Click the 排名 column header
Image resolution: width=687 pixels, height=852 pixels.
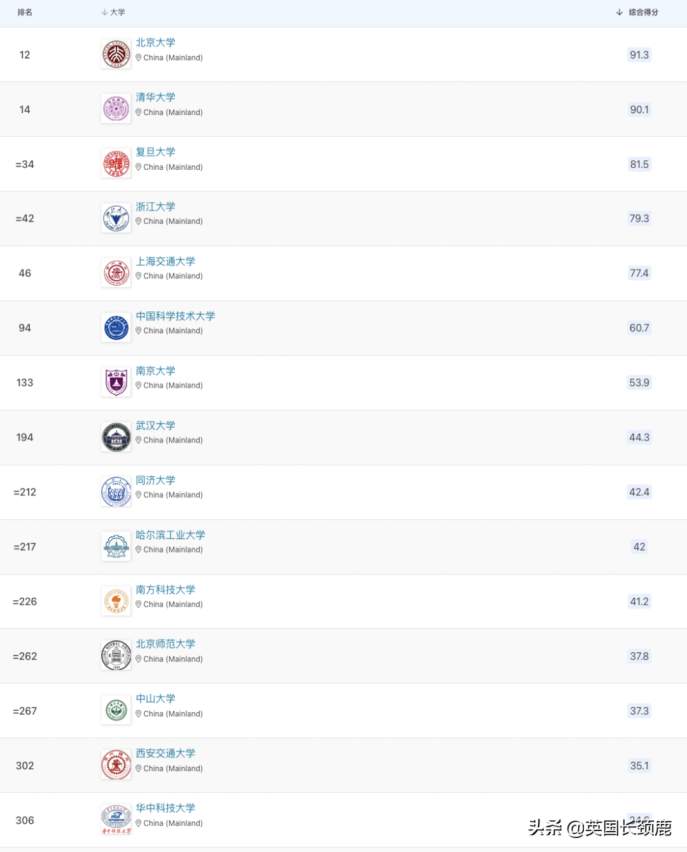pos(25,12)
